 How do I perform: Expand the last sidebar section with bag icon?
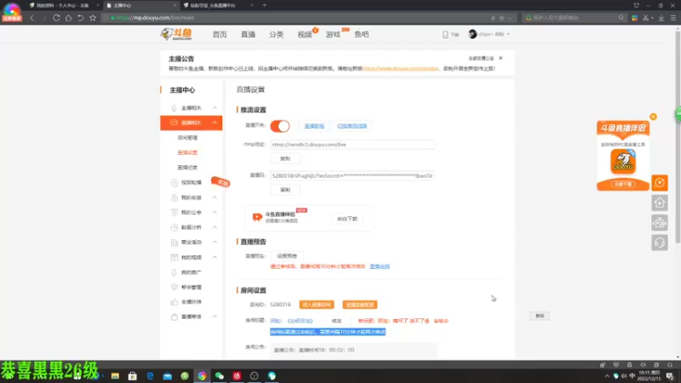coord(215,317)
